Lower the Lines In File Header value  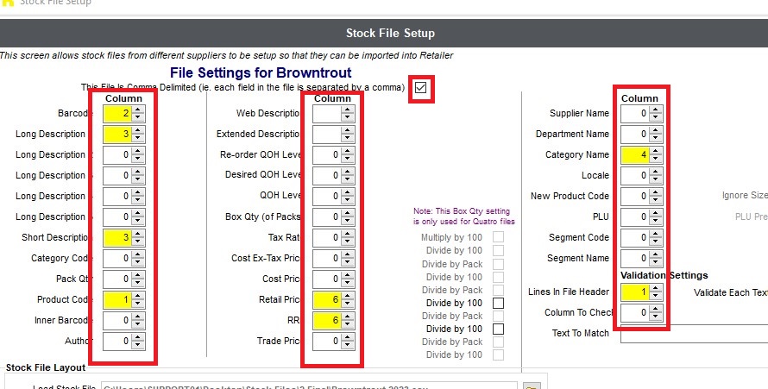657,297
